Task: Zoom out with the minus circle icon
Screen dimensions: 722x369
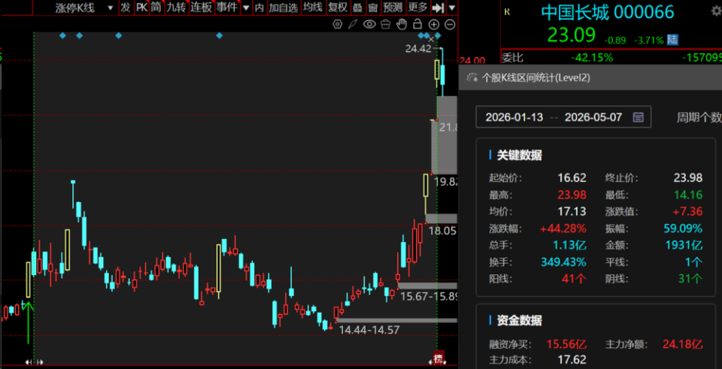Action: [450, 24]
